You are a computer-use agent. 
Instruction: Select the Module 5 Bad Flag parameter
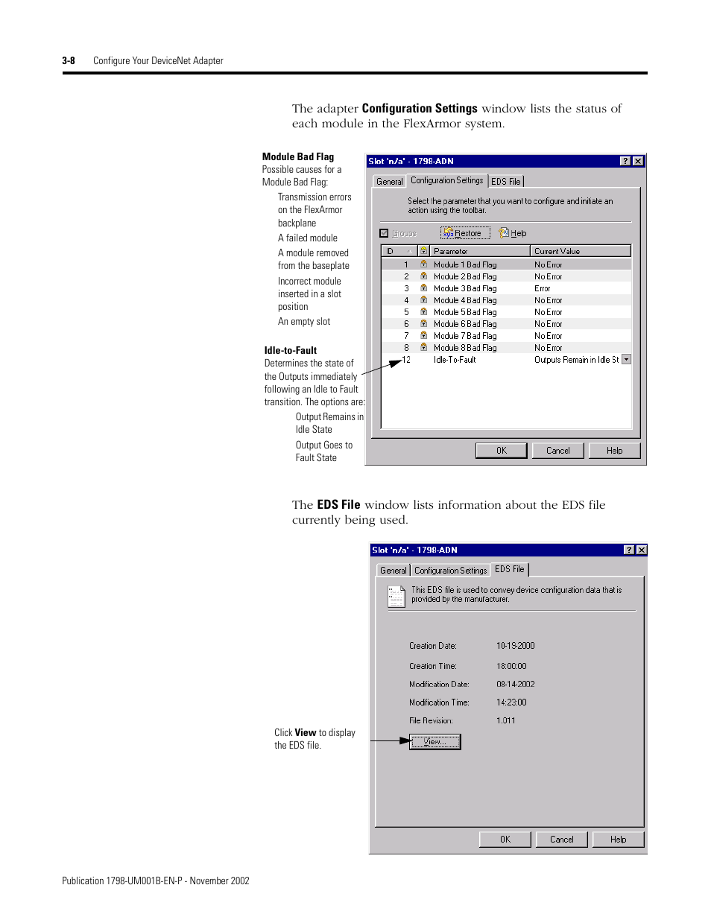pyautogui.click(x=465, y=312)
